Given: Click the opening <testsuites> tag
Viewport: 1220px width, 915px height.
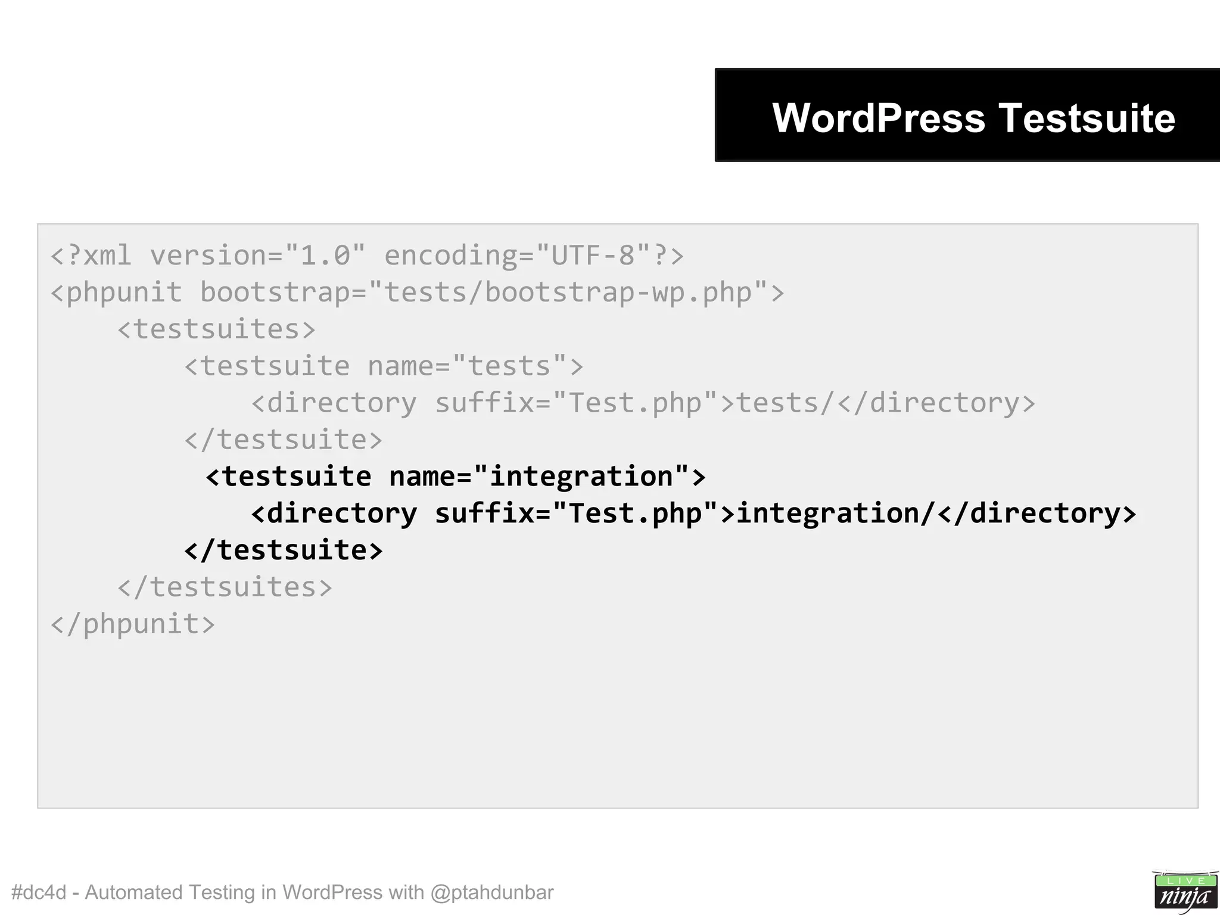Looking at the screenshot, I should coord(216,329).
